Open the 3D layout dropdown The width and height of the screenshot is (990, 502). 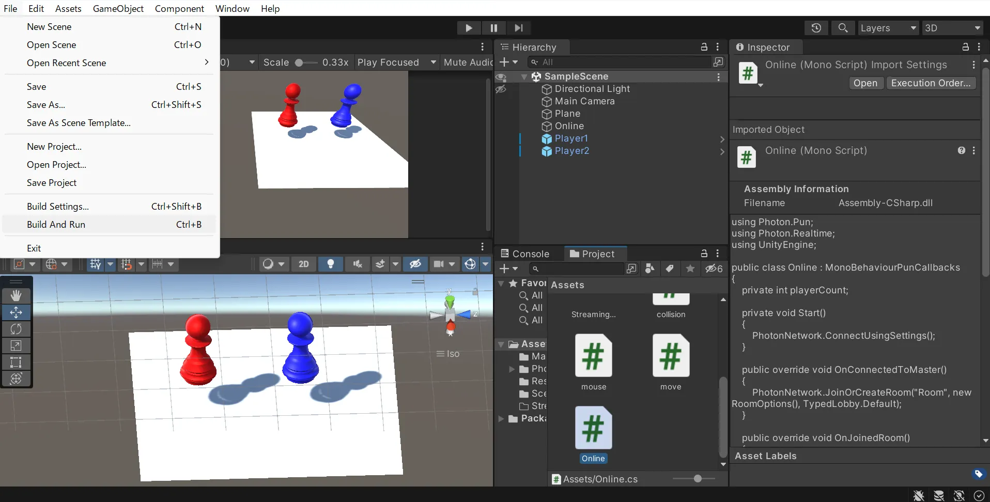(x=953, y=28)
